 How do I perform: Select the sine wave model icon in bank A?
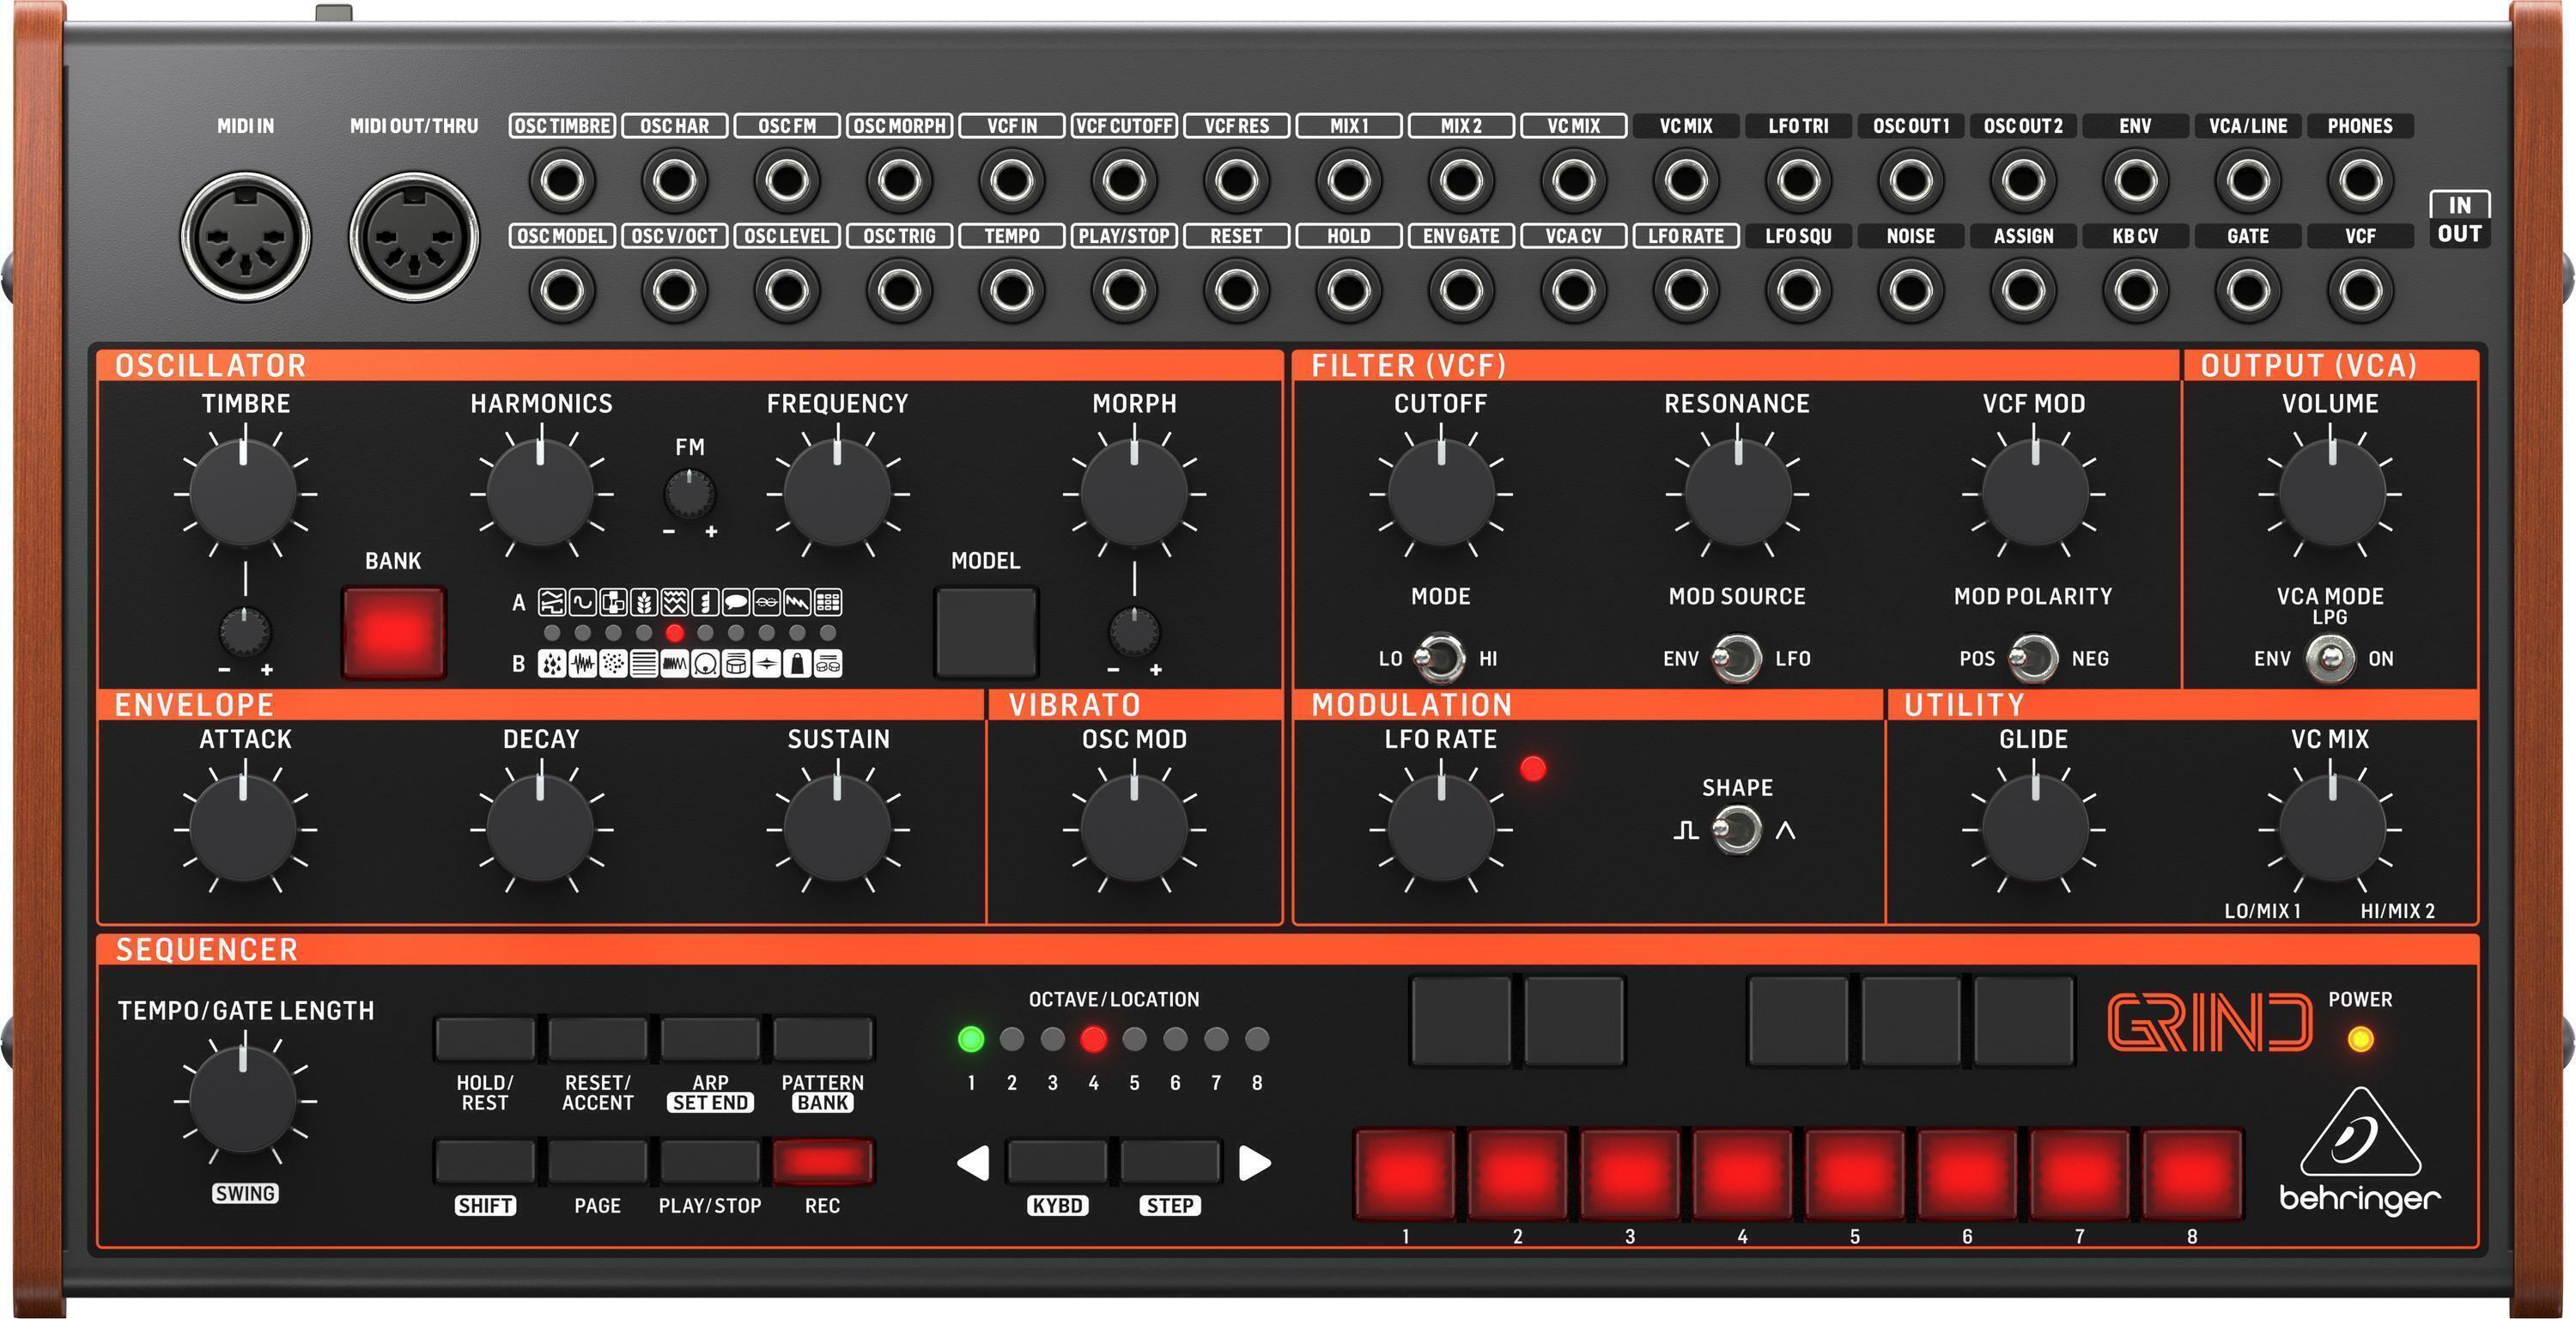tap(584, 603)
